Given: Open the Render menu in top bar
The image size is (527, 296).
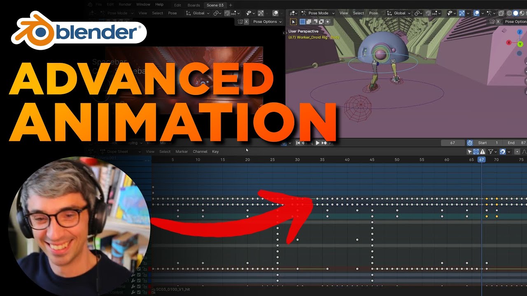Looking at the screenshot, I should click(x=125, y=5).
